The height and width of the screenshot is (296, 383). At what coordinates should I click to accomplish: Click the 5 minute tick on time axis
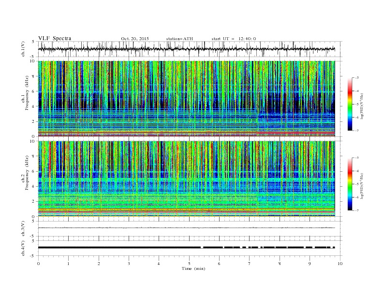pyautogui.click(x=189, y=264)
